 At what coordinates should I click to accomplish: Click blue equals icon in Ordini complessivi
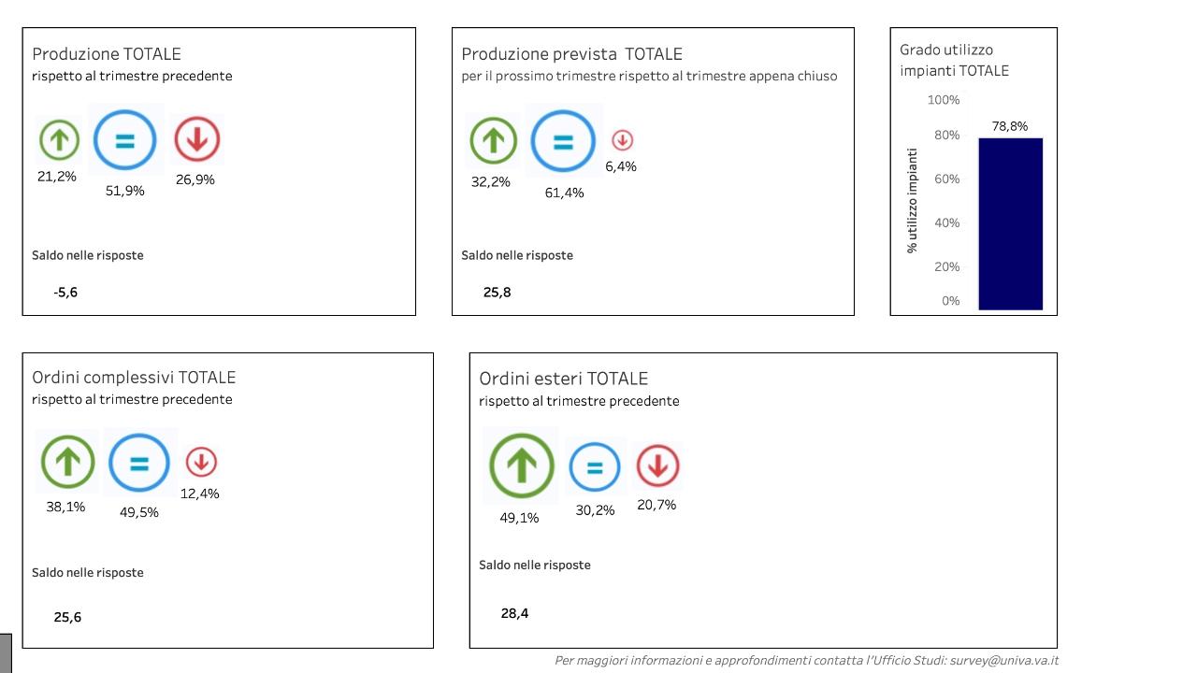pyautogui.click(x=139, y=463)
